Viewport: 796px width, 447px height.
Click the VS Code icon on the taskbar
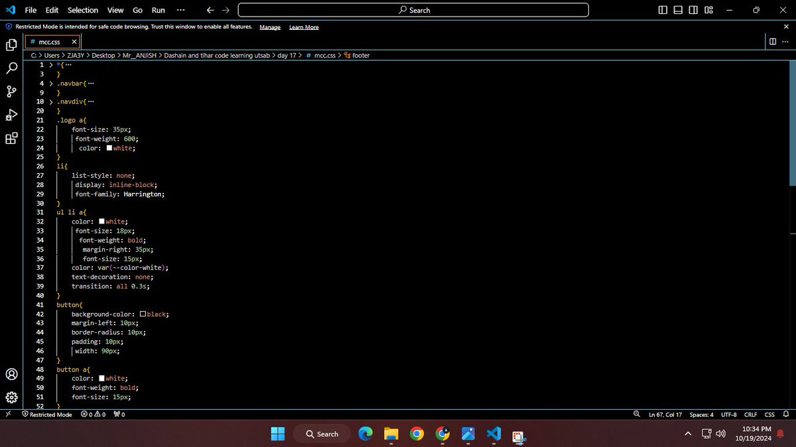point(493,434)
